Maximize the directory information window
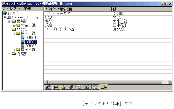This screenshot has width=174, height=109. pos(166,4)
